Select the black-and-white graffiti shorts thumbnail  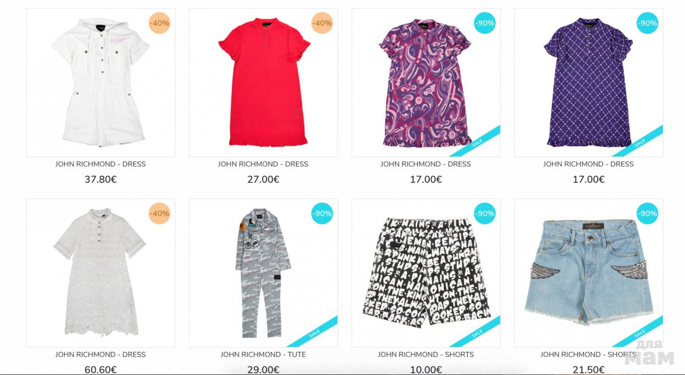[426, 273]
